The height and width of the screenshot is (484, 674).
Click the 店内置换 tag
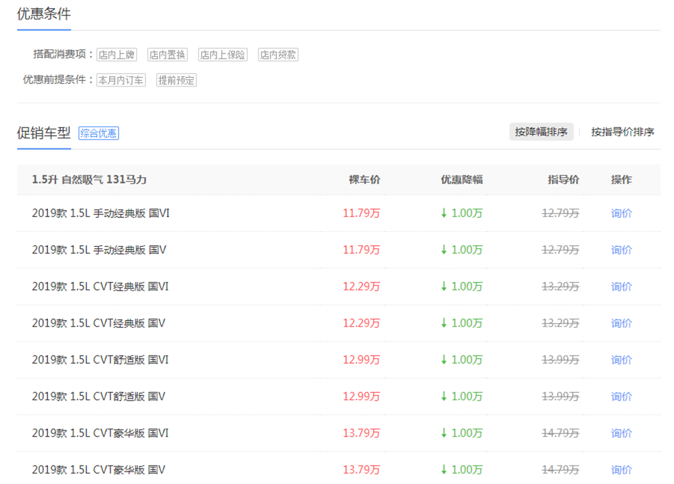point(167,55)
